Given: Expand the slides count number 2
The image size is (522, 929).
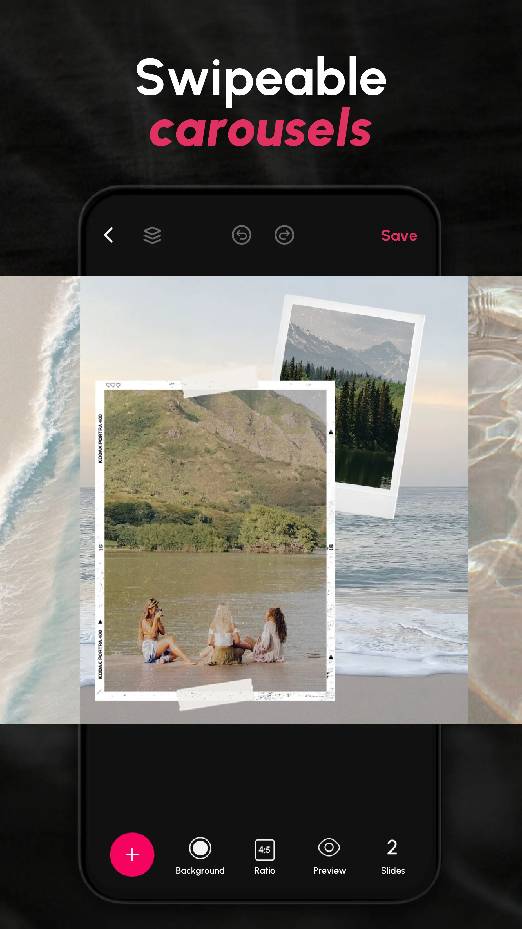Looking at the screenshot, I should [x=392, y=847].
